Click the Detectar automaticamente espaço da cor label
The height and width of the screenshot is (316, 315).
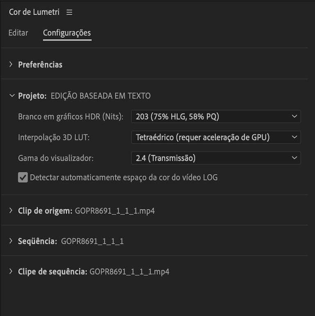tap(123, 178)
